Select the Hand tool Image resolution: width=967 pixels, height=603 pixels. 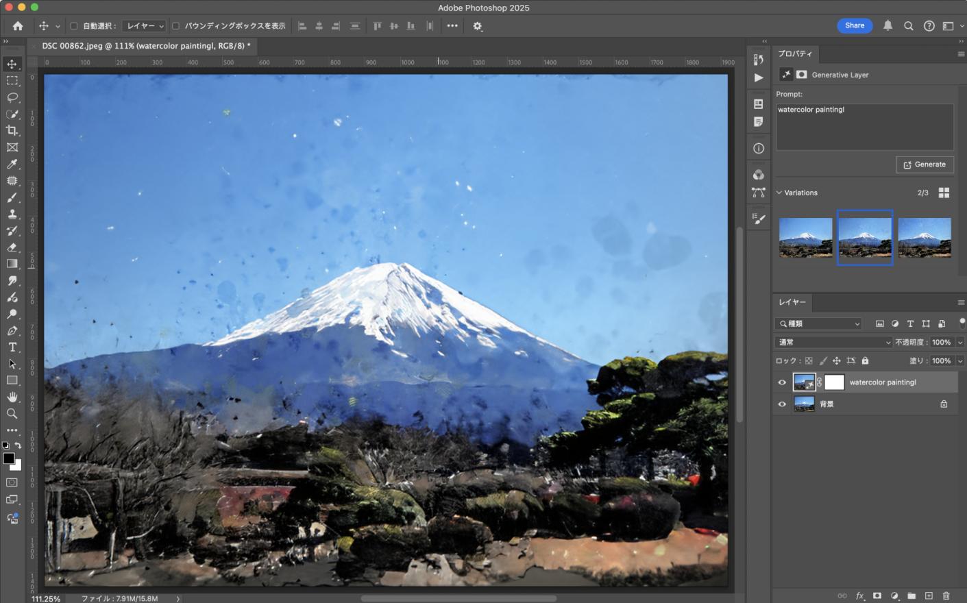click(x=12, y=397)
